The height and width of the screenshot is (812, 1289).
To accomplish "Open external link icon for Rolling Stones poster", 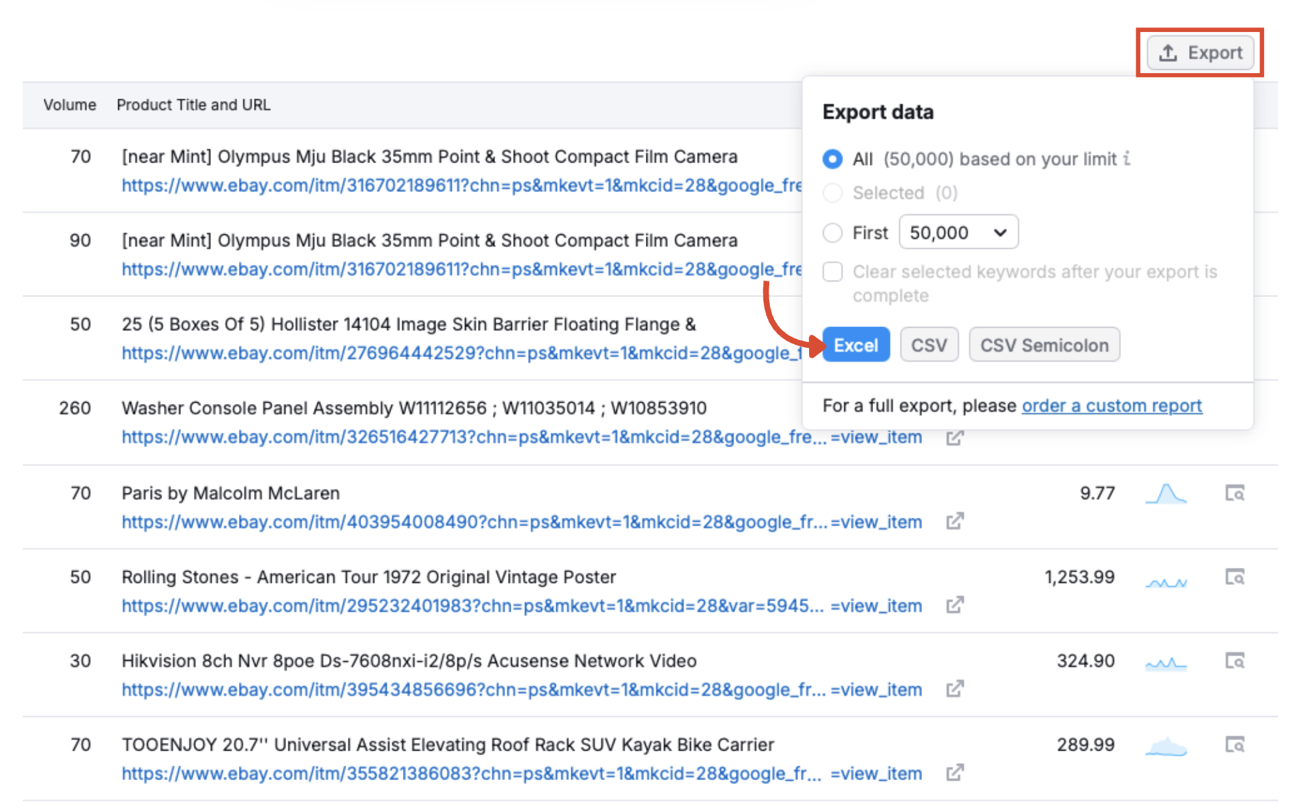I will click(955, 606).
